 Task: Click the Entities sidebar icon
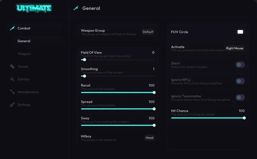tap(12, 79)
